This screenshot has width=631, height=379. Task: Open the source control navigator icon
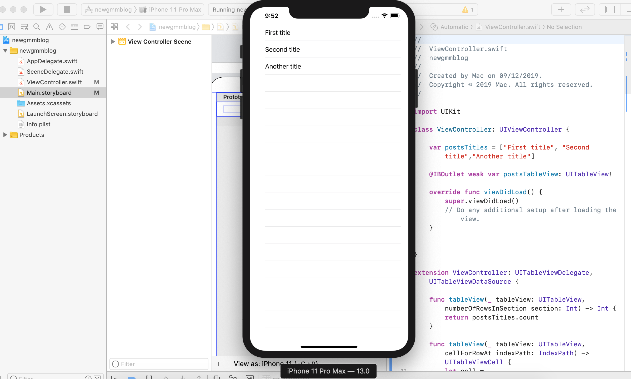coord(12,27)
